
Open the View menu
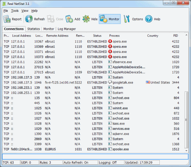pos(25,11)
